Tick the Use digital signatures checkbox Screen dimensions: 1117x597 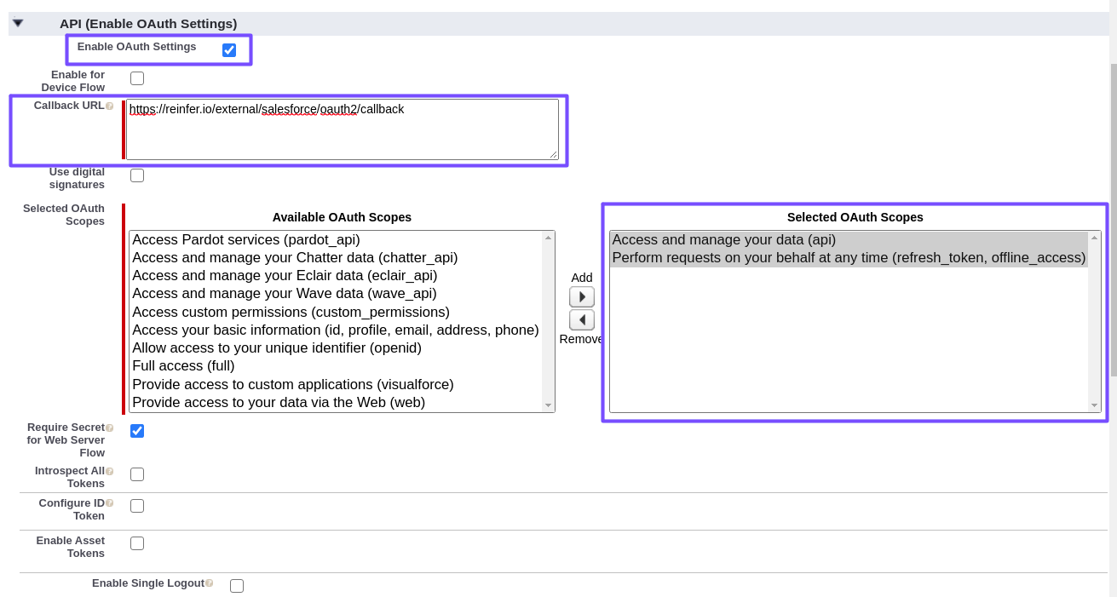click(137, 175)
